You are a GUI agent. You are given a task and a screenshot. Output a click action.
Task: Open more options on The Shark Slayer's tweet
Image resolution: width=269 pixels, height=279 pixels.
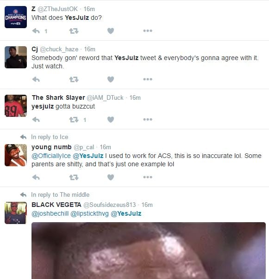pos(148,119)
